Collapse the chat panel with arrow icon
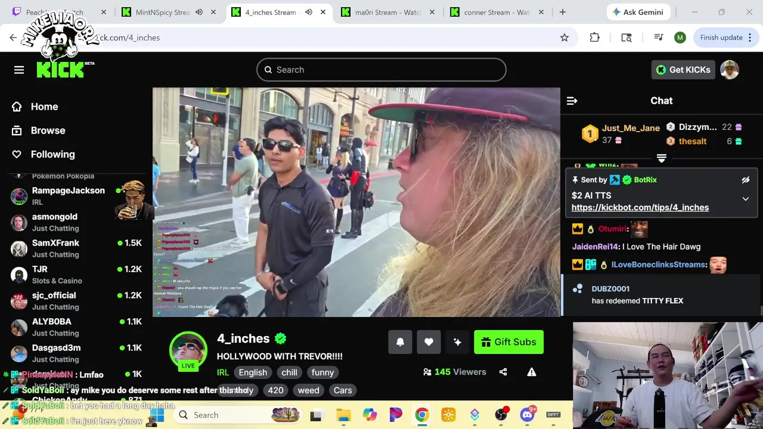Image resolution: width=763 pixels, height=429 pixels. click(x=572, y=101)
